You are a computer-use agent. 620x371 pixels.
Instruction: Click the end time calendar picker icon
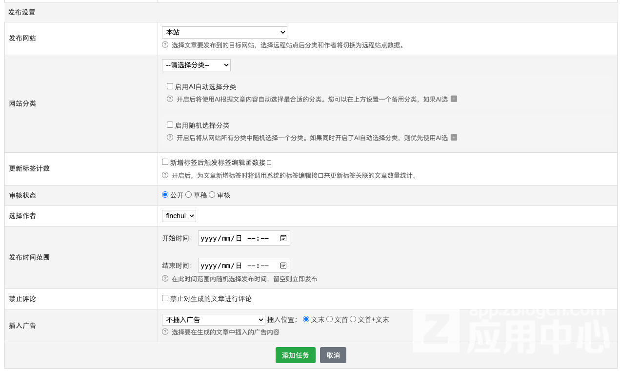(283, 266)
